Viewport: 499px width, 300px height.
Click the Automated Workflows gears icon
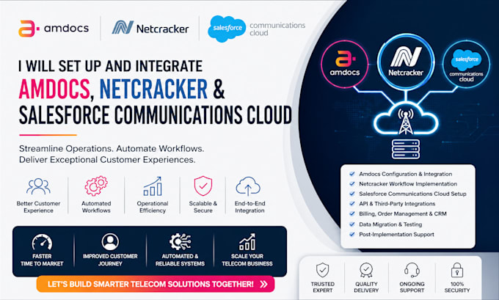tap(96, 186)
